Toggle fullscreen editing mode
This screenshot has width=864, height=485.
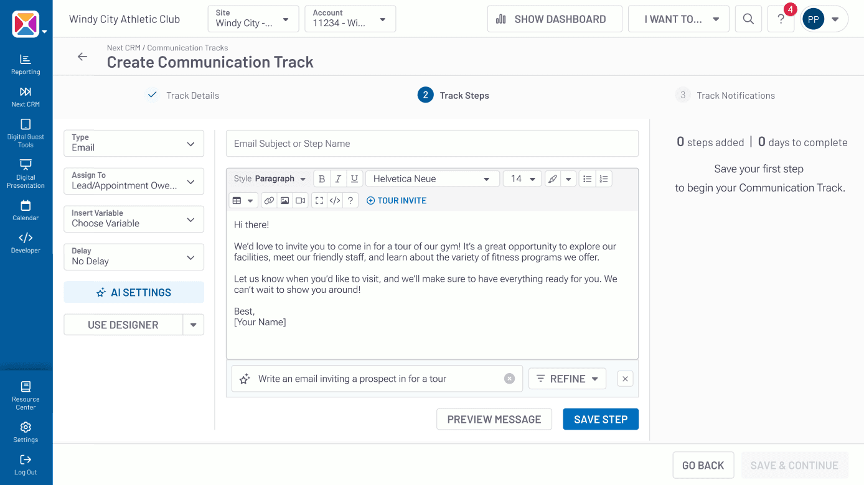(x=319, y=200)
